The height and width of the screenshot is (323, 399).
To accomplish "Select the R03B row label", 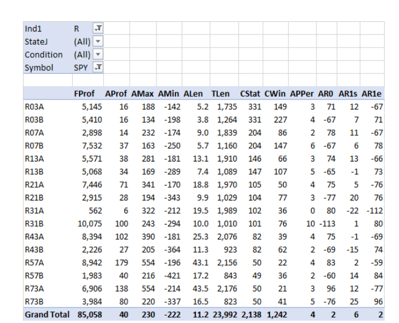I will pos(34,120).
